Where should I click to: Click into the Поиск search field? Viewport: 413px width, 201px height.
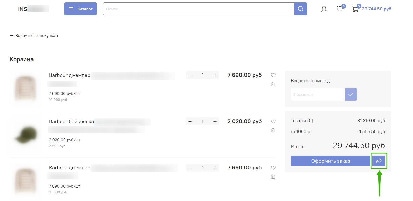(x=199, y=9)
